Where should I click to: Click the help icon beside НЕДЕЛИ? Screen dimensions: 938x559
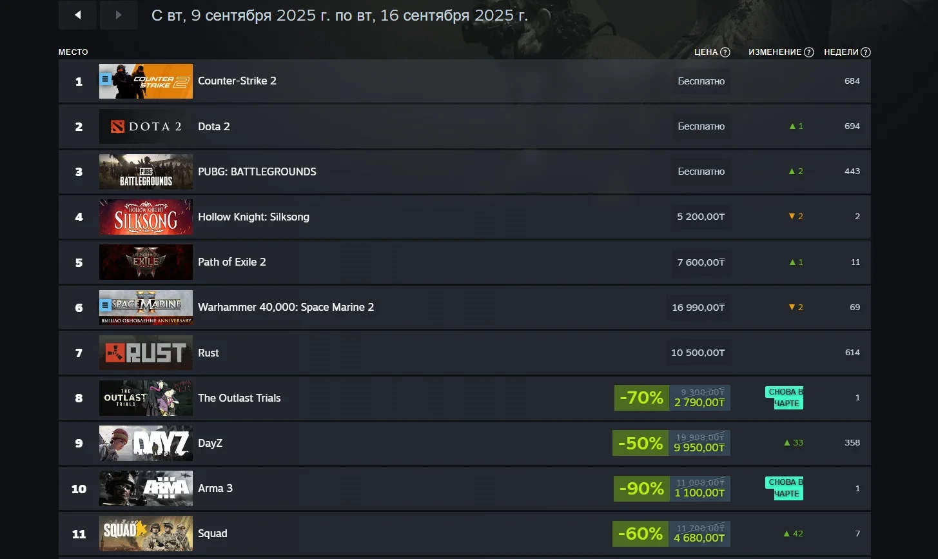click(866, 52)
